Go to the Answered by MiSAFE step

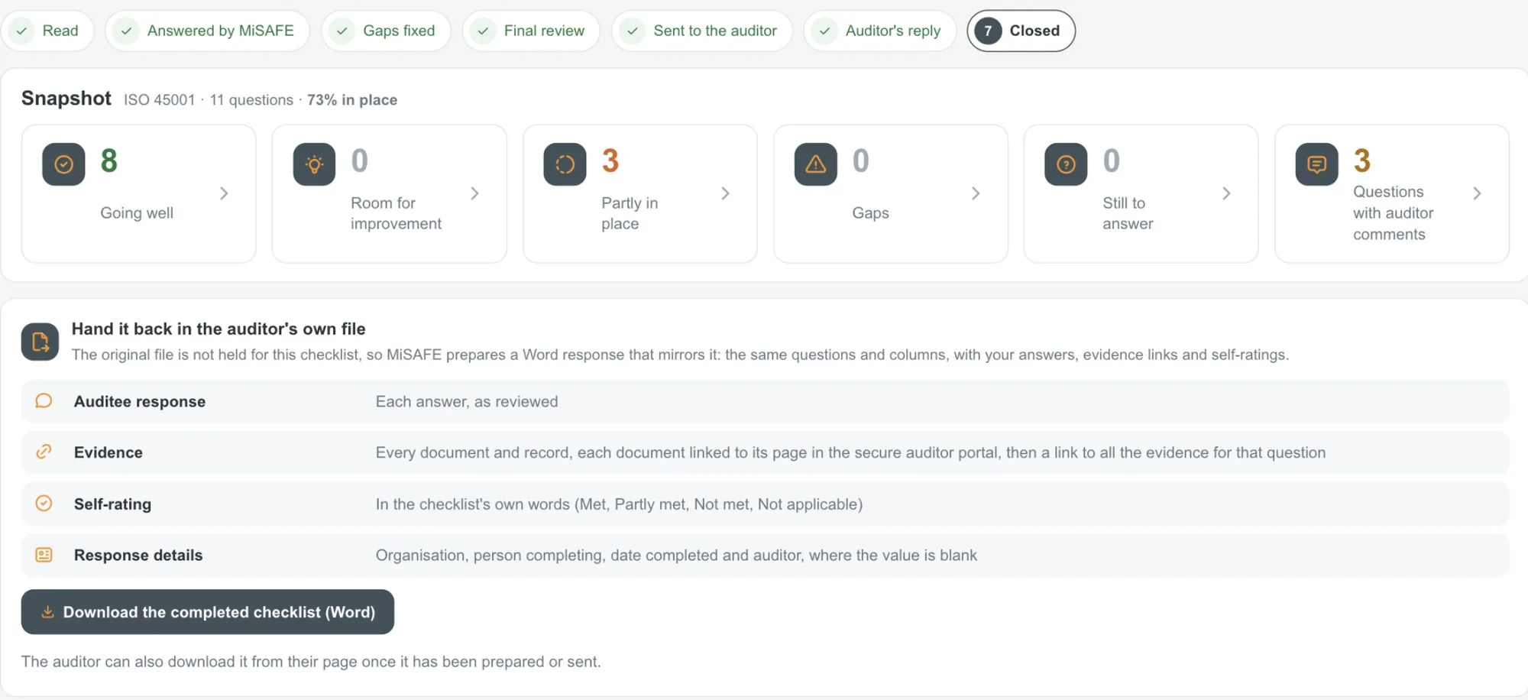[208, 31]
